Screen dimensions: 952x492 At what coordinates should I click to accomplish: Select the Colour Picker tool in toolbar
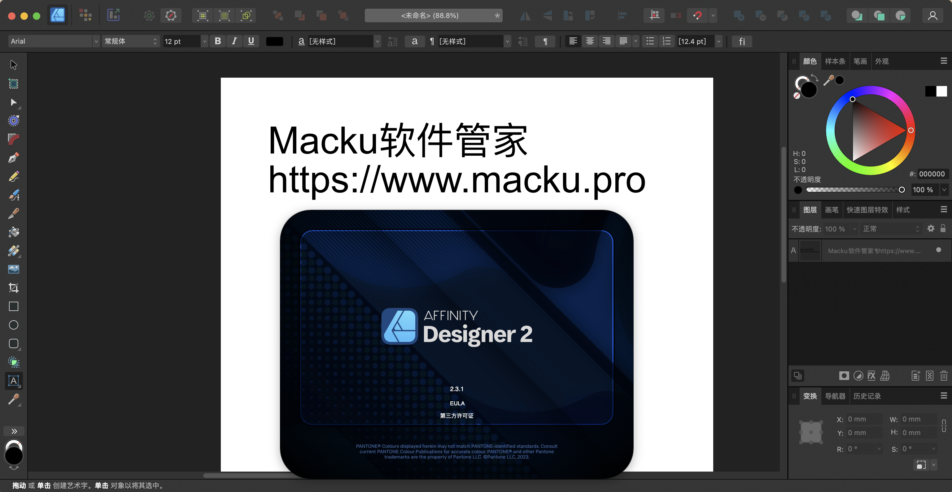(x=14, y=399)
